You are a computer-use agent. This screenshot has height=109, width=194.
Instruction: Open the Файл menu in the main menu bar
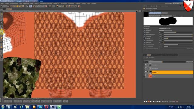pyautogui.click(x=2, y=3)
